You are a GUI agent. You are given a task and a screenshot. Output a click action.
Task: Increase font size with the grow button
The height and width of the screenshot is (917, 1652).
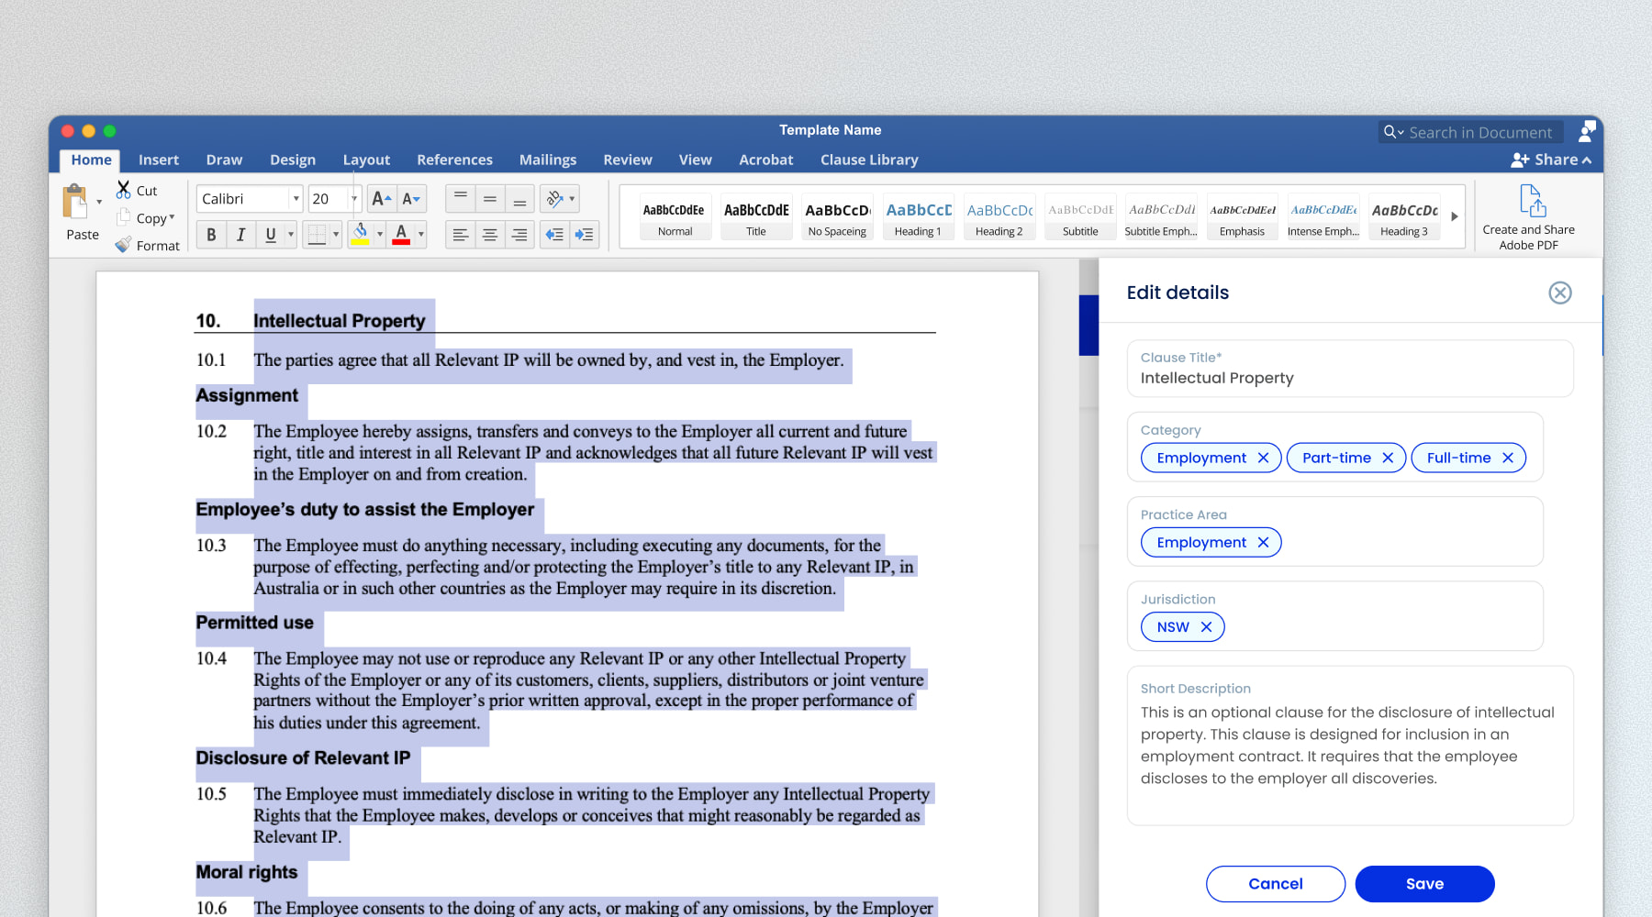(x=381, y=199)
